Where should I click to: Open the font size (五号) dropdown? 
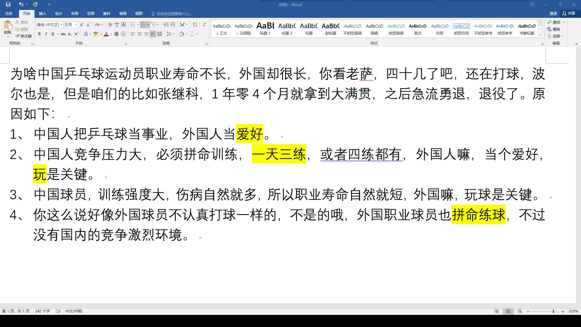coord(76,25)
